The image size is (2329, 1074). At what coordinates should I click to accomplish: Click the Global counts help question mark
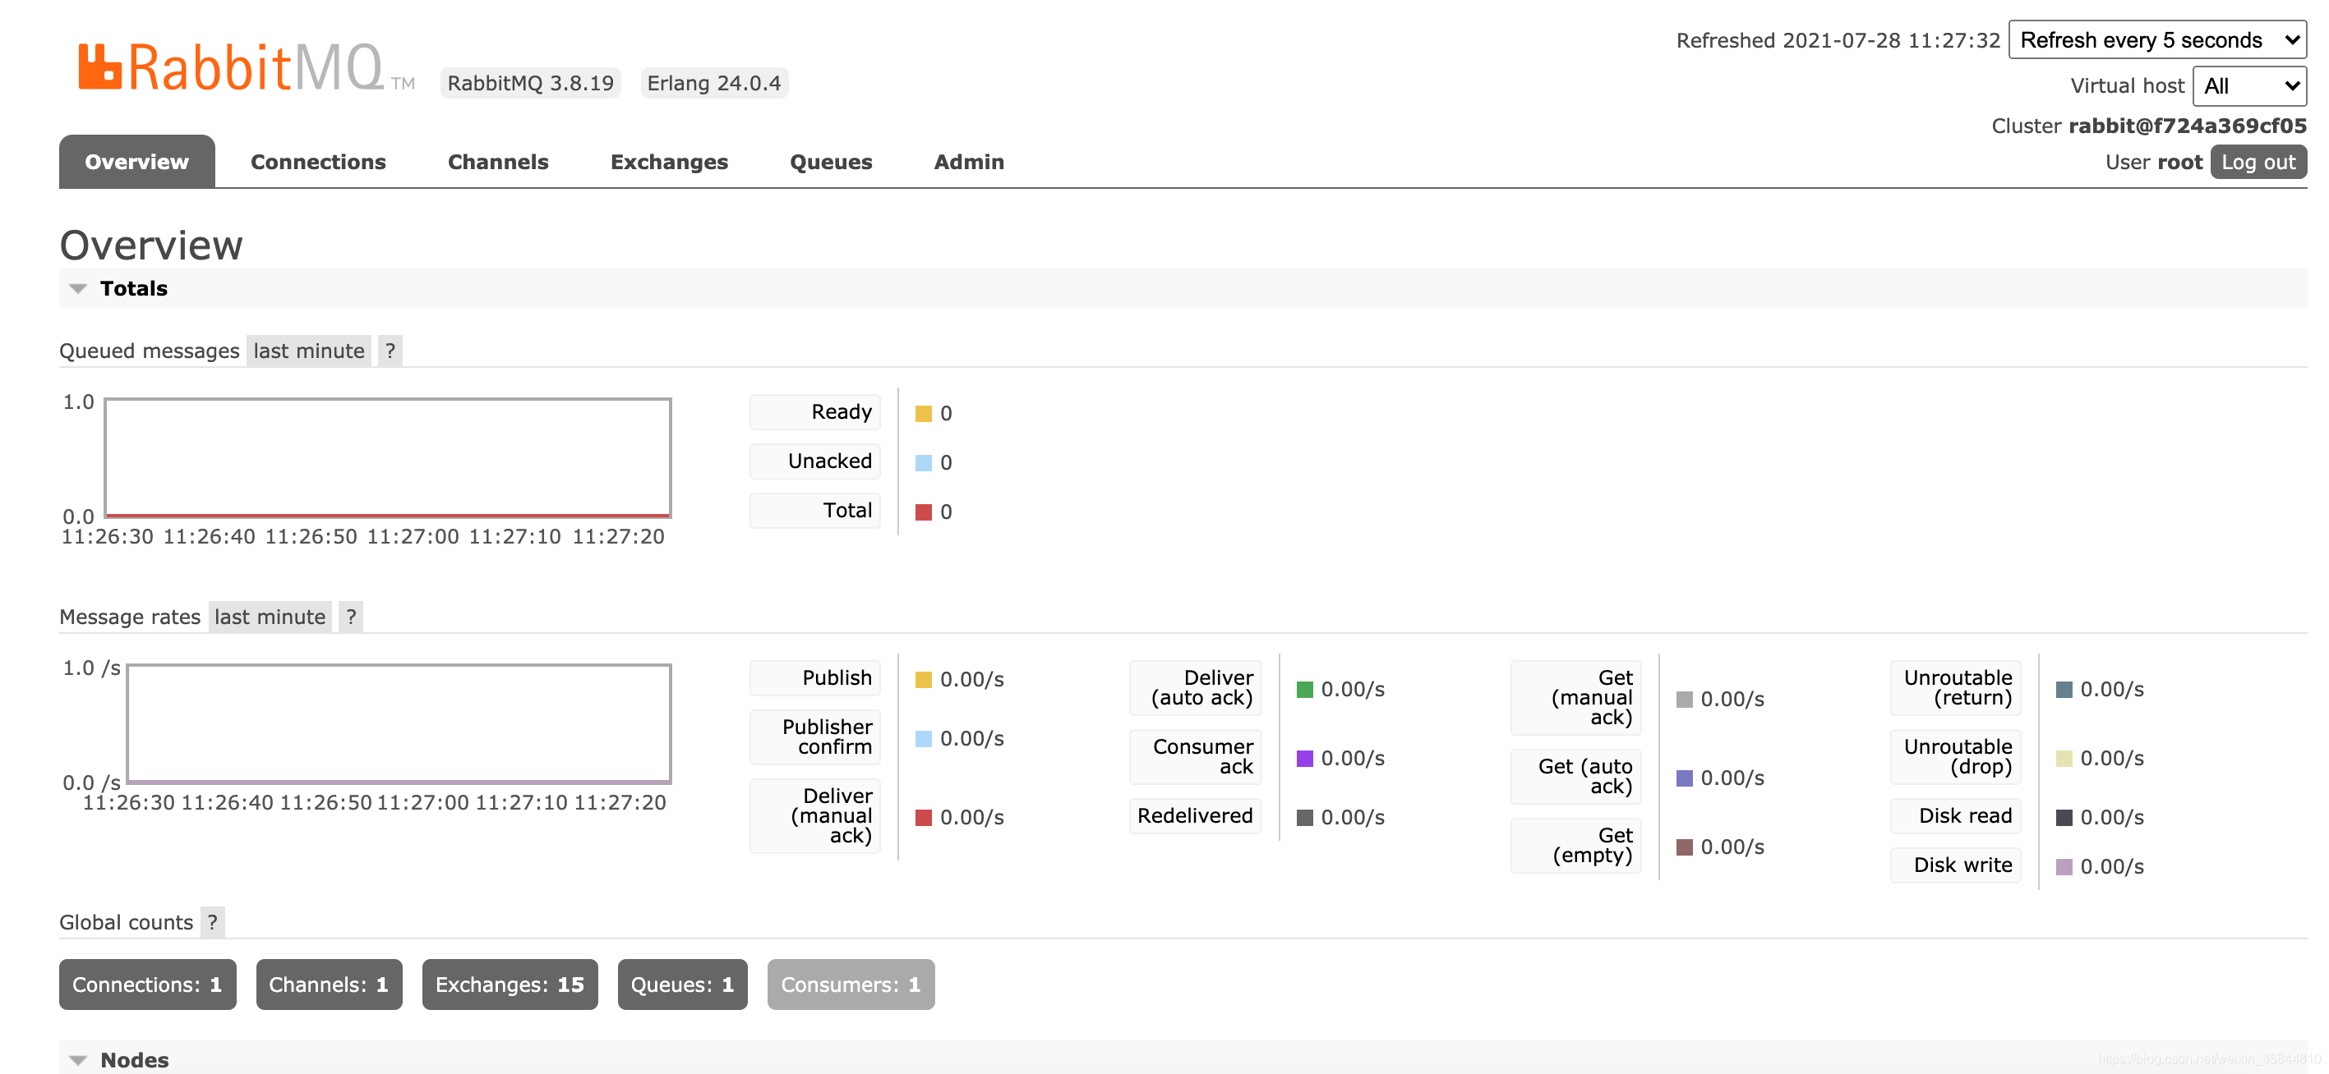213,922
